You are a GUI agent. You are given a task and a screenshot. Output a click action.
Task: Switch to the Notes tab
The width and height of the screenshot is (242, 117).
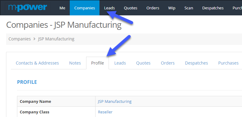(x=75, y=63)
